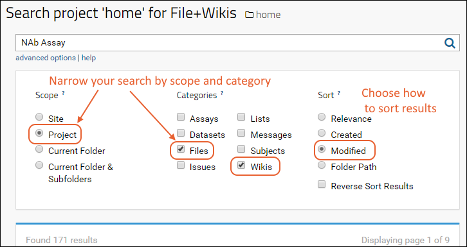Screen dimensions: 467x247
Task: Click the home folder icon in title
Action: (x=250, y=15)
